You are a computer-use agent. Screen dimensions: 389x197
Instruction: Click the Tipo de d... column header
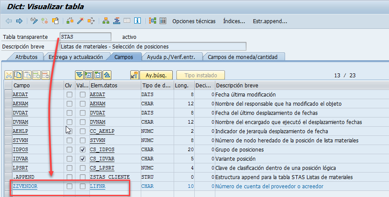[x=157, y=86]
